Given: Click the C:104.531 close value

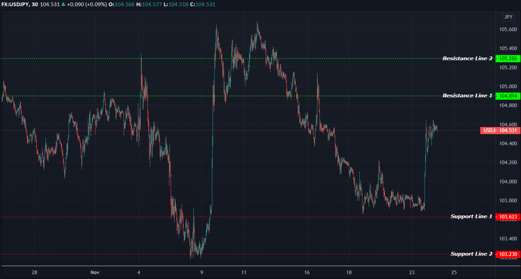Looking at the screenshot, I should 202,4.
